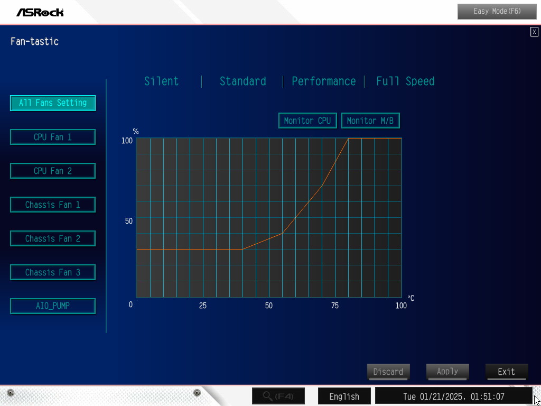This screenshot has width=541, height=406.
Task: Discard fan setting changes
Action: (x=388, y=372)
